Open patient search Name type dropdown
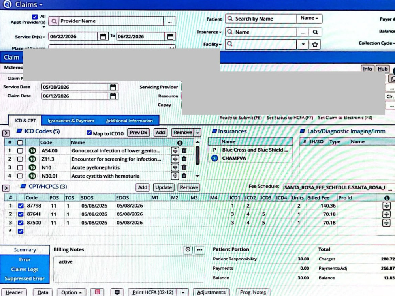 309,18
